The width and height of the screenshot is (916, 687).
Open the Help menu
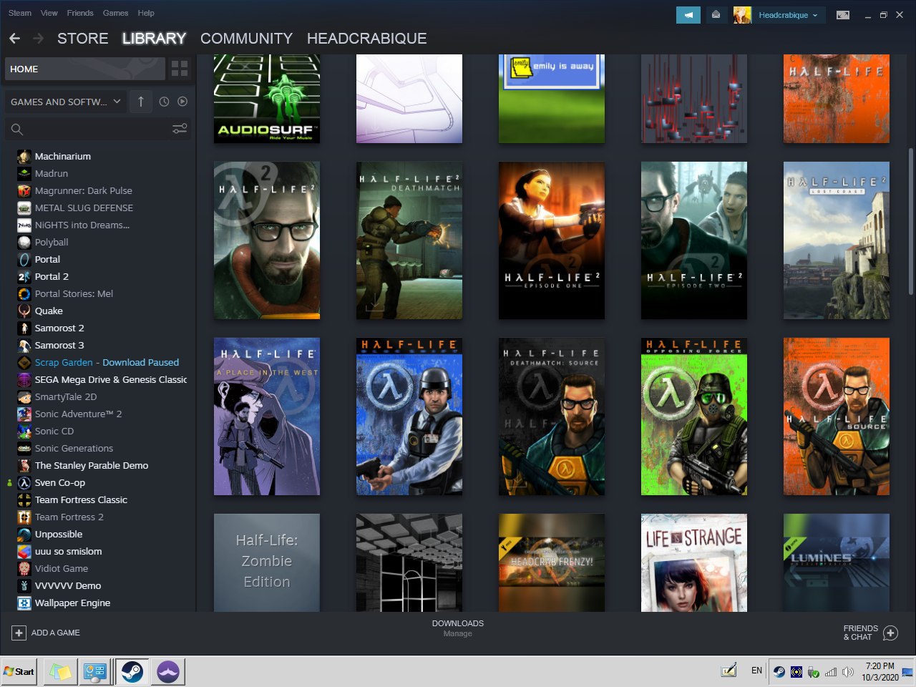(x=146, y=13)
